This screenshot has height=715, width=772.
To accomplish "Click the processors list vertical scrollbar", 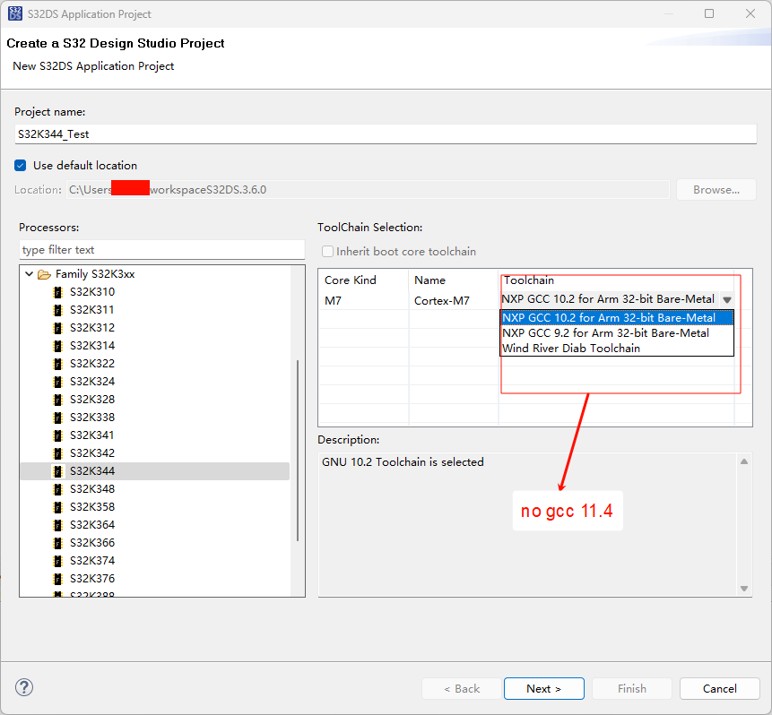I will pos(298,451).
